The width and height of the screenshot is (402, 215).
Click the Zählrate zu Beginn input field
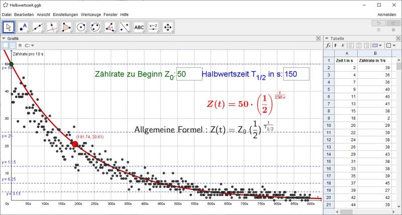[189, 74]
